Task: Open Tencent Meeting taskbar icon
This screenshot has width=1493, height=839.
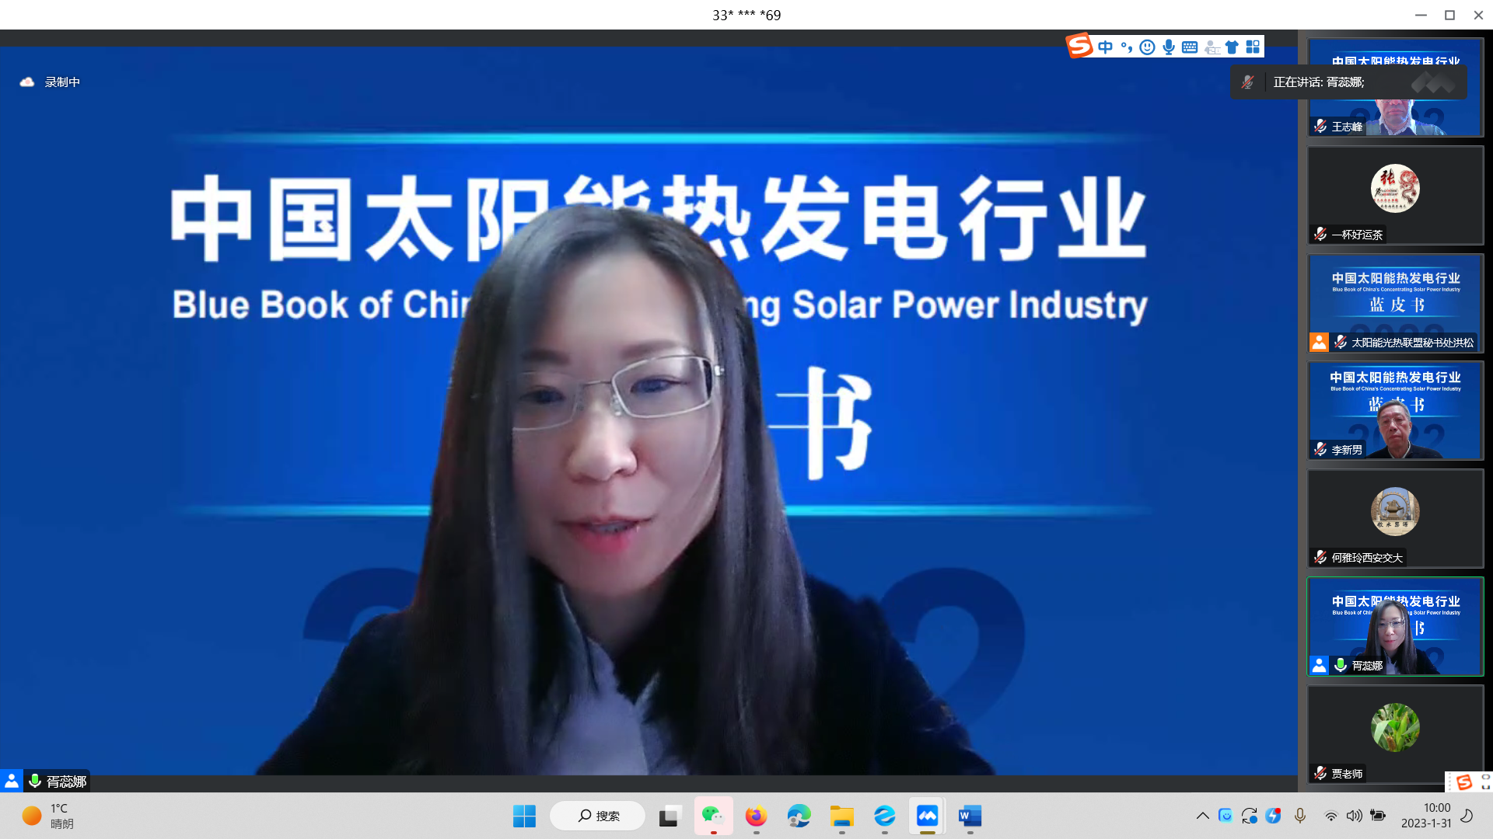Action: (927, 816)
